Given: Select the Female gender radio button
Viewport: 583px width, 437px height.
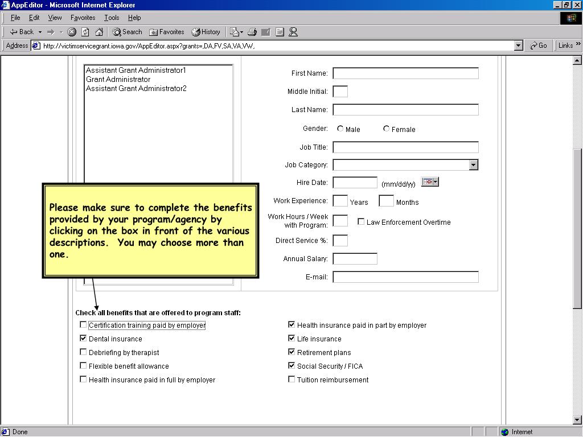Looking at the screenshot, I should (387, 129).
